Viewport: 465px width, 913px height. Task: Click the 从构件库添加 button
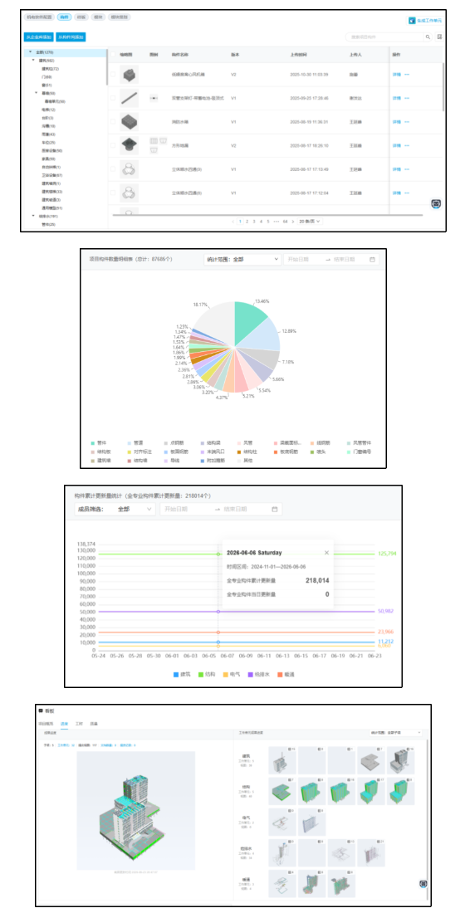click(71, 37)
